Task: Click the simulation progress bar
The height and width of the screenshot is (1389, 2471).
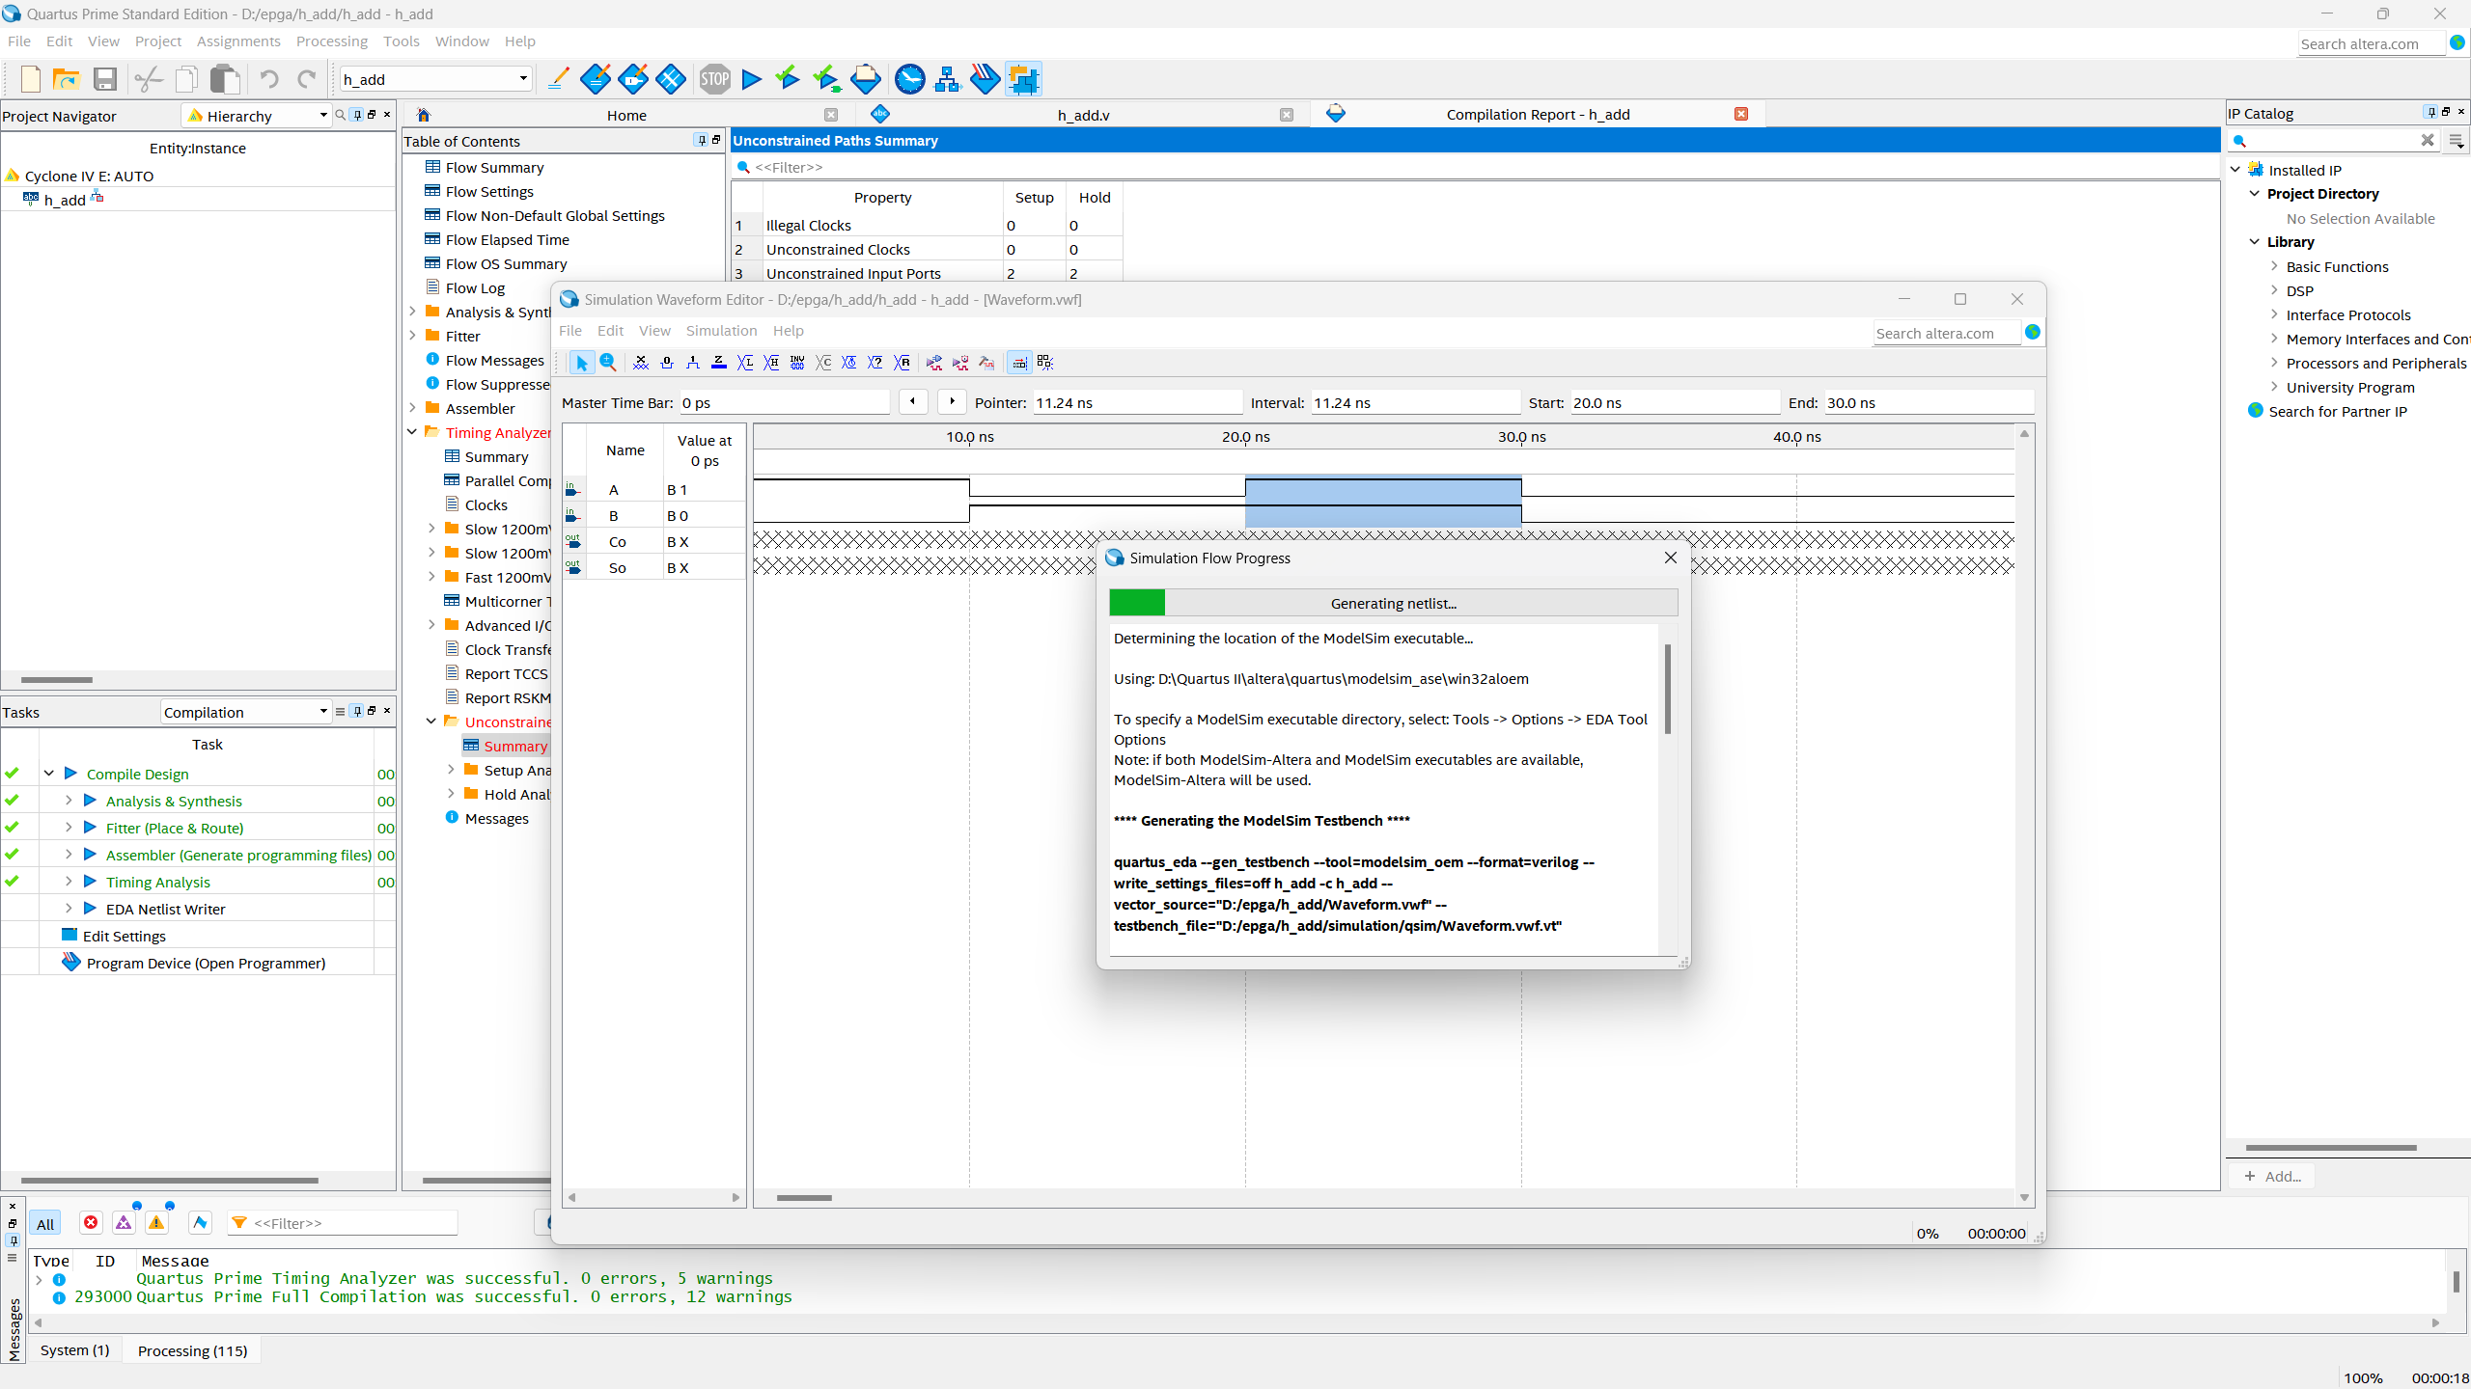Action: coord(1393,604)
